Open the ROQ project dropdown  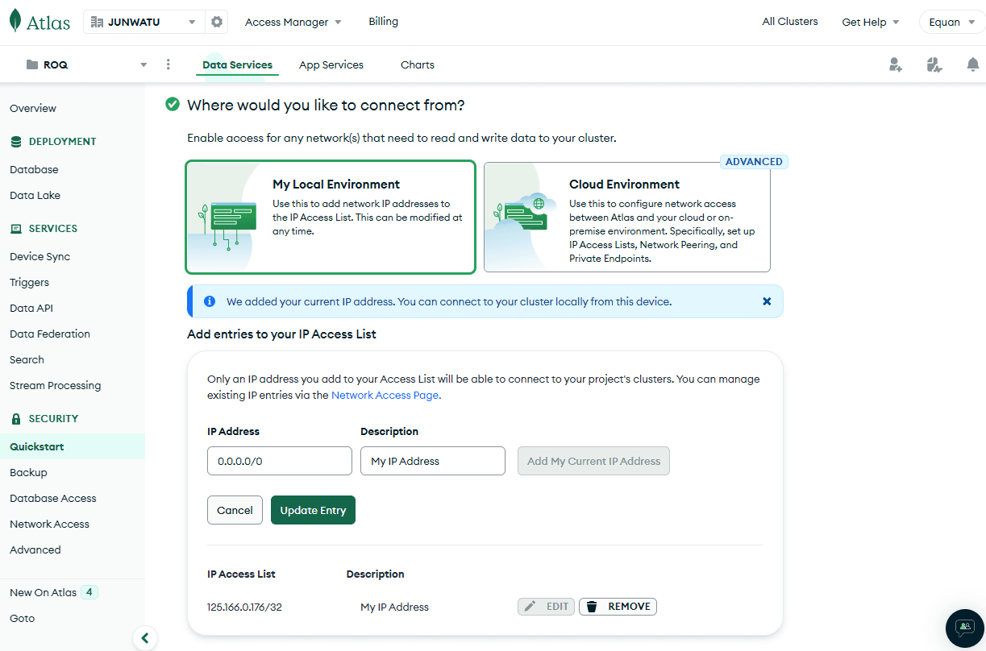coord(87,64)
